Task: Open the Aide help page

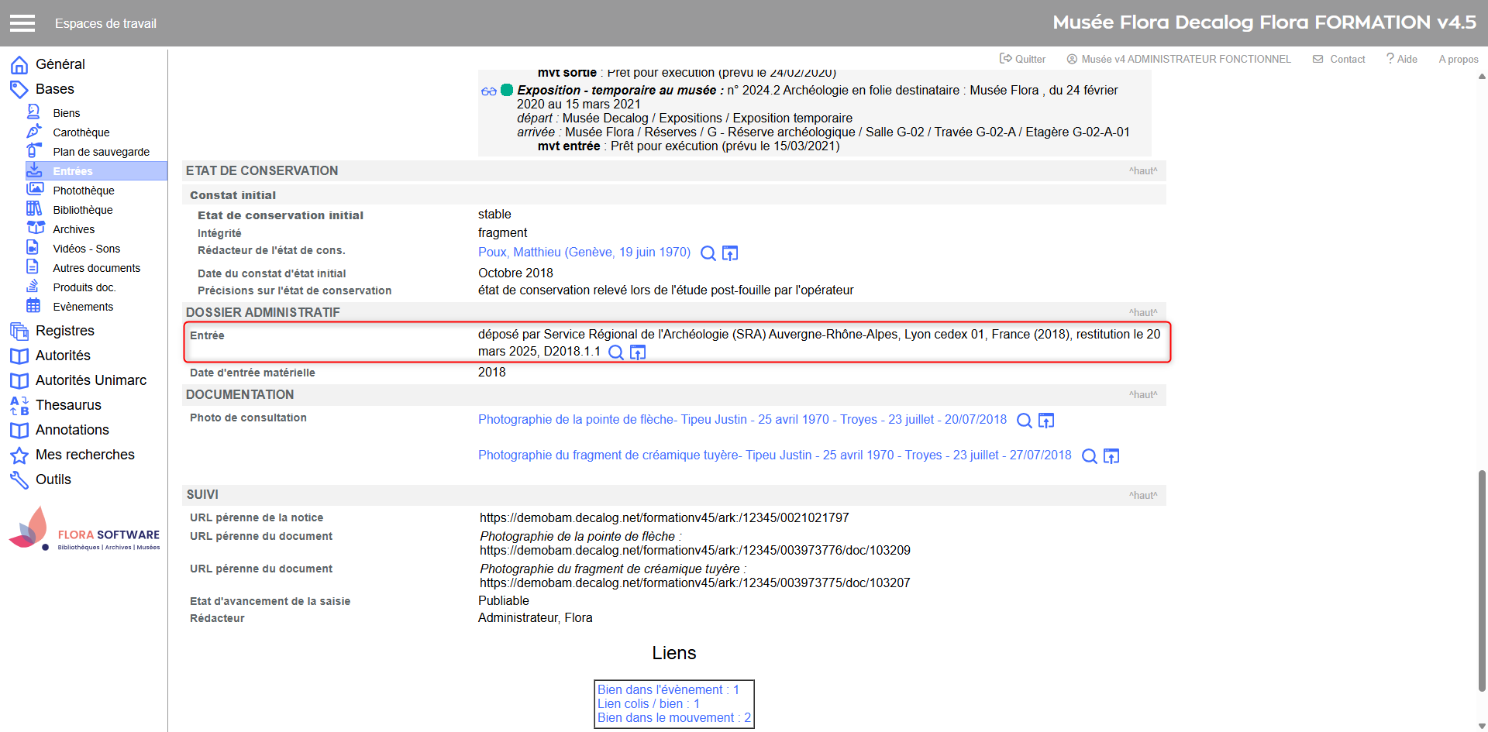Action: [1402, 59]
